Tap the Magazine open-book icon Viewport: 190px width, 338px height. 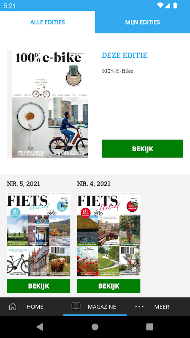76,306
